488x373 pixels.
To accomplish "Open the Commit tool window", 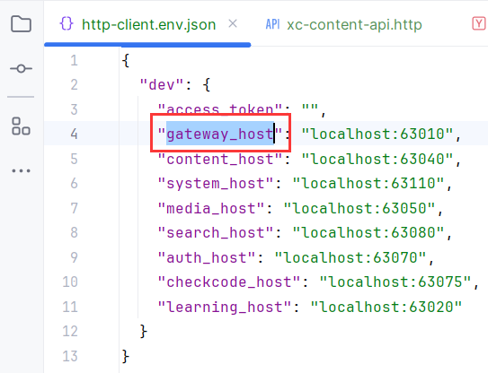I will (21, 68).
